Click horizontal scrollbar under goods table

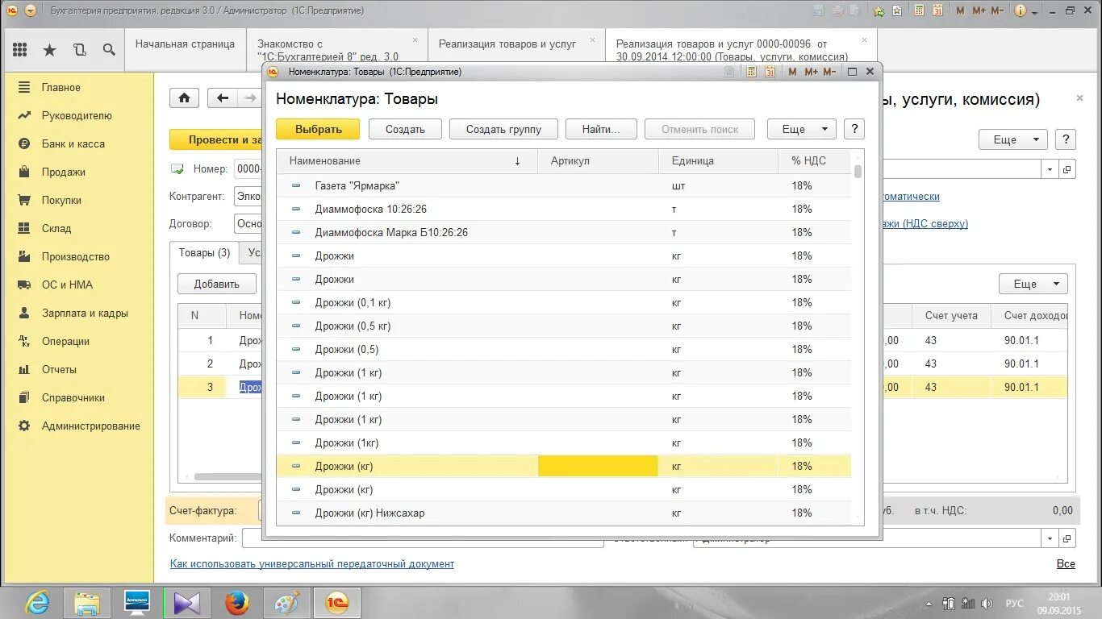tap(228, 477)
